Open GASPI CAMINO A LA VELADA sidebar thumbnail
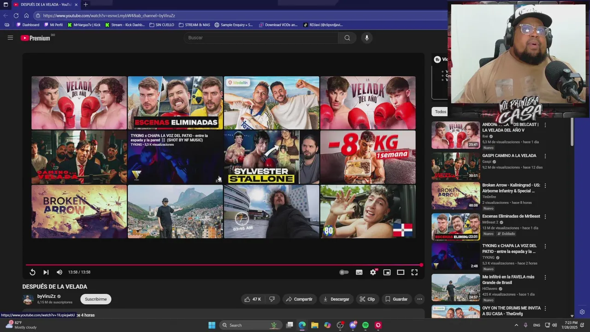Screen dimensions: 590x332 (x=455, y=166)
